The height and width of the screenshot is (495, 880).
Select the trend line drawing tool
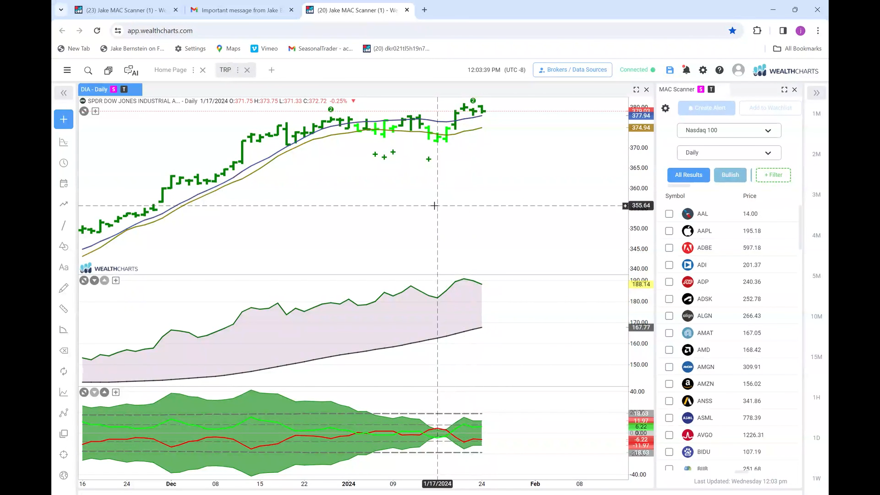[64, 225]
